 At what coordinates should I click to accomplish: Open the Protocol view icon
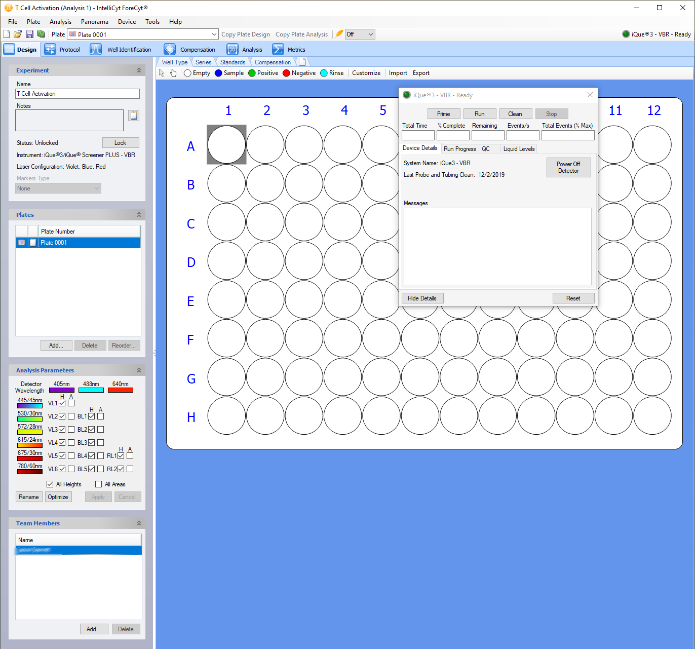pos(50,50)
